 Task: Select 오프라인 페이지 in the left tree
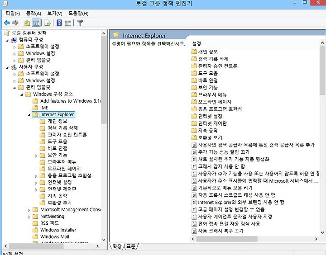click(x=64, y=169)
